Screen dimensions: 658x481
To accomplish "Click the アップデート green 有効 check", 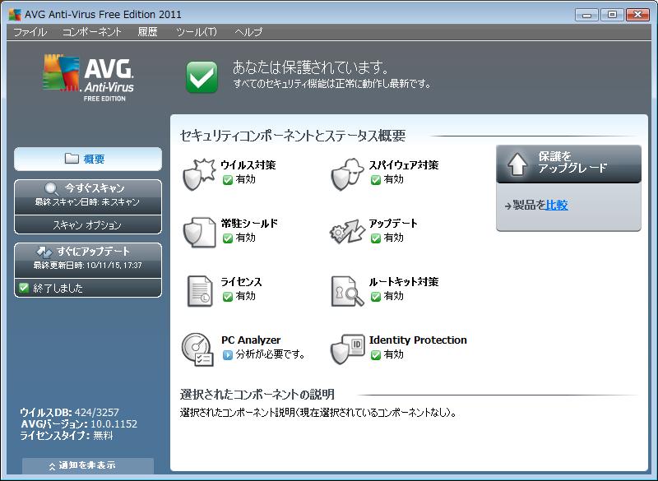I will pyautogui.click(x=376, y=238).
